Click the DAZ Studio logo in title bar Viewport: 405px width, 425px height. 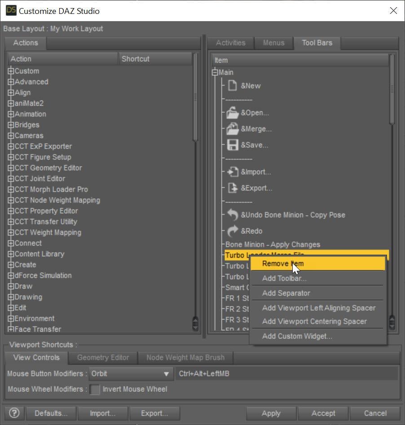(x=11, y=11)
